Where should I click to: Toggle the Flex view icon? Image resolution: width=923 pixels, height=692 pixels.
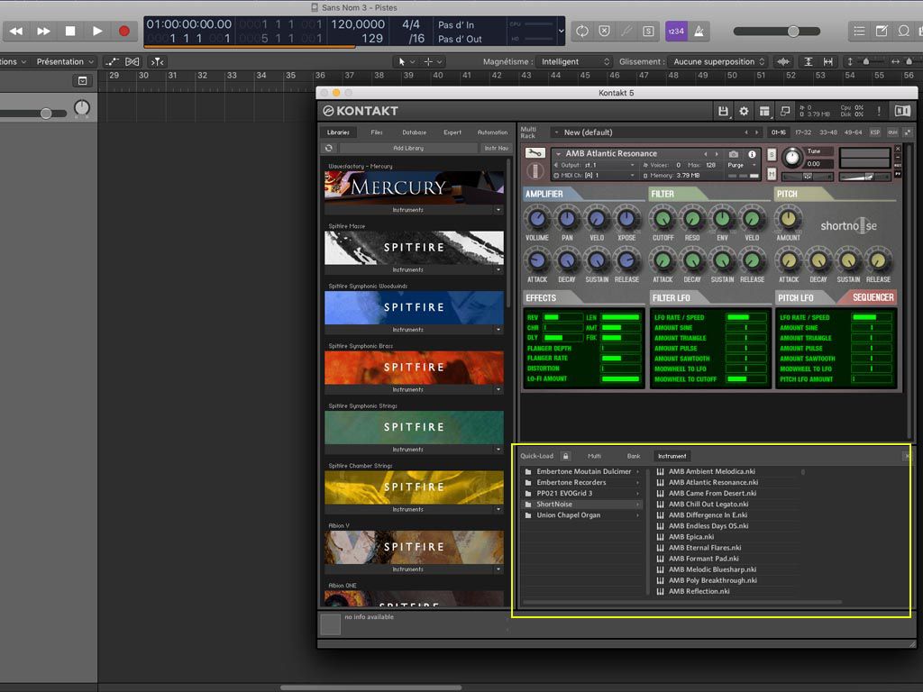(133, 61)
